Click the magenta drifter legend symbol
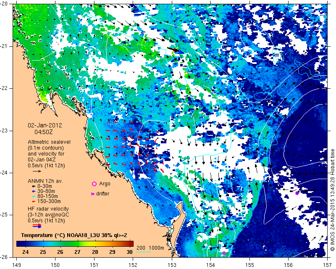Screen dimensions: 336x269 click(x=93, y=194)
